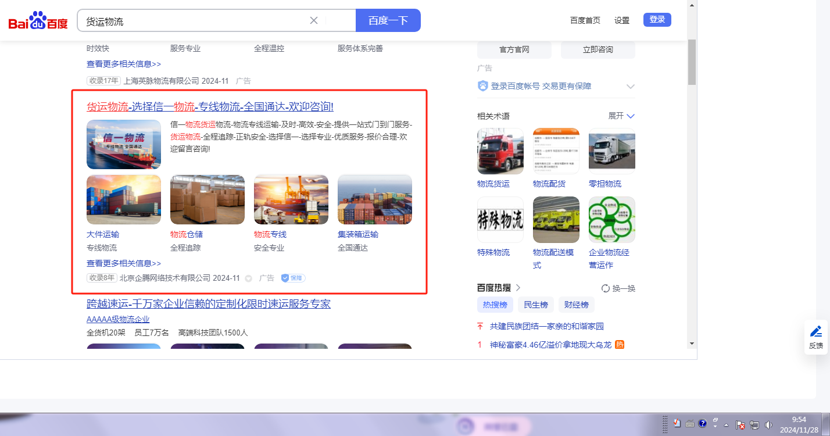Open the network icon in system tray

(754, 424)
